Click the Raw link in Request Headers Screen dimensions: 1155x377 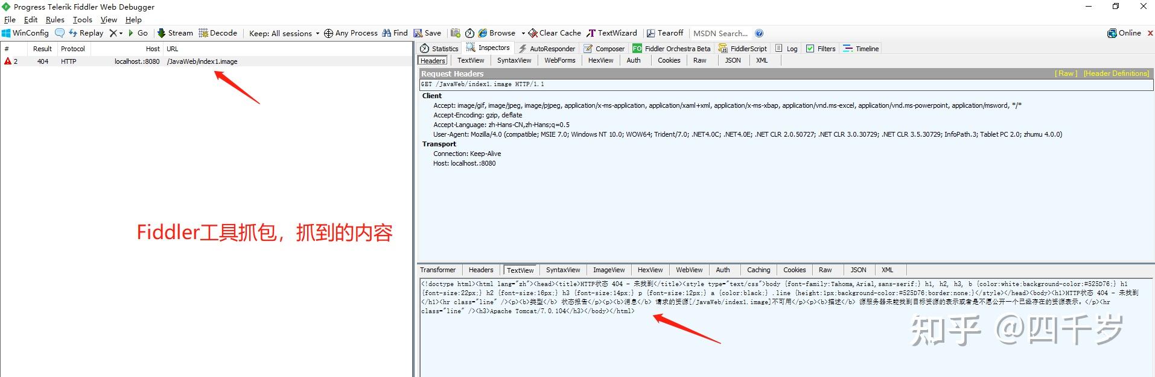click(x=1066, y=73)
